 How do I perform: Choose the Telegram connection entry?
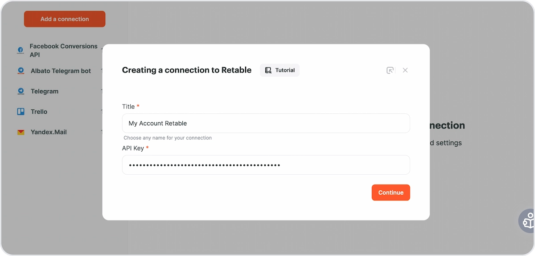45,91
